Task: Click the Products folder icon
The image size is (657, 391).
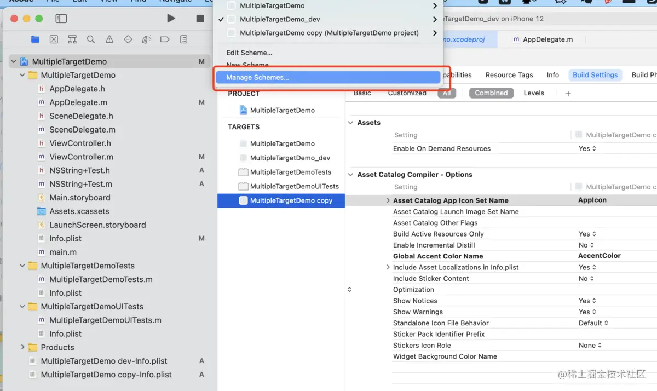Action: 32,347
